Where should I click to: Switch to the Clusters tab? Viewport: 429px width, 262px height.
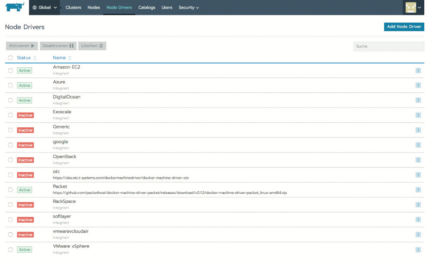pyautogui.click(x=73, y=7)
